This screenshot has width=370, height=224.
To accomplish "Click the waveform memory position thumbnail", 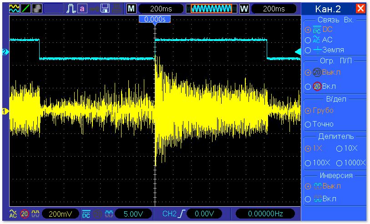I will pos(211,9).
